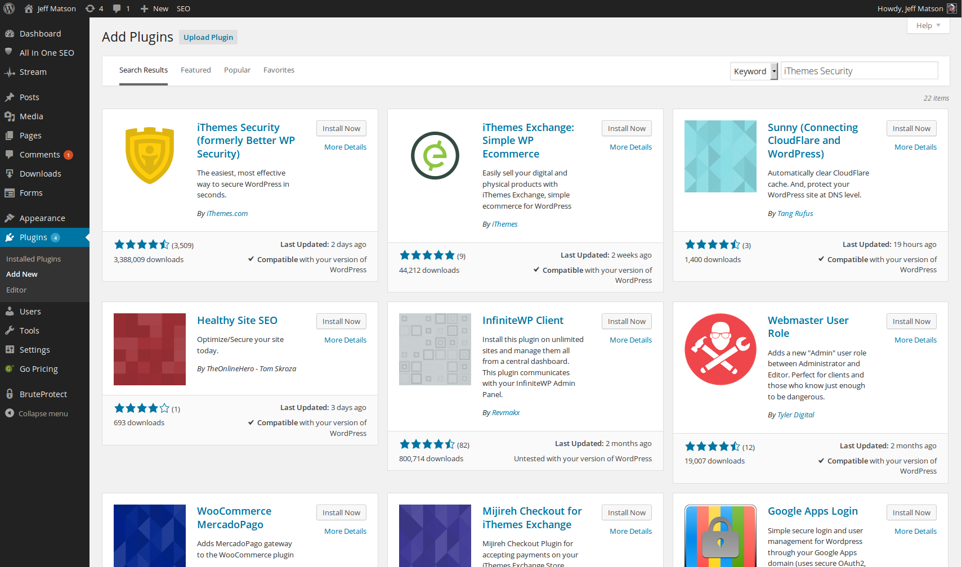Expand the Help panel dropdown
The width and height of the screenshot is (962, 567).
coord(928,26)
